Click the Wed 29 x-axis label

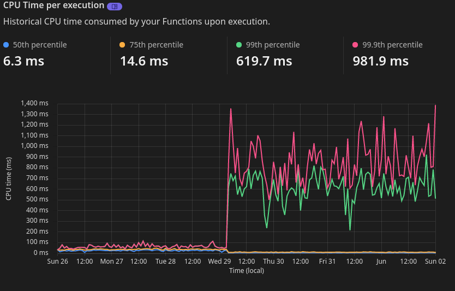(x=219, y=262)
